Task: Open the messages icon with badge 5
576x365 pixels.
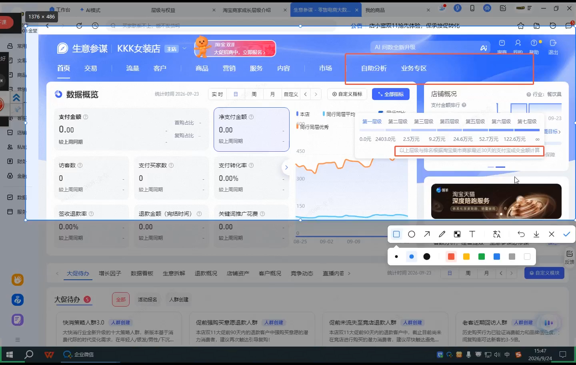Action: pos(570,25)
